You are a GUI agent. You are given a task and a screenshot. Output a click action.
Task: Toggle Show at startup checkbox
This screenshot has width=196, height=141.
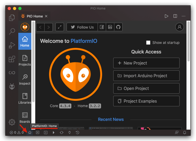coord(148,43)
